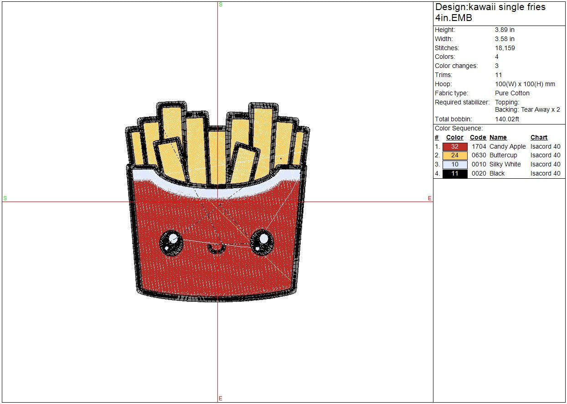Click the # column header
567x404 pixels.
pyautogui.click(x=437, y=137)
